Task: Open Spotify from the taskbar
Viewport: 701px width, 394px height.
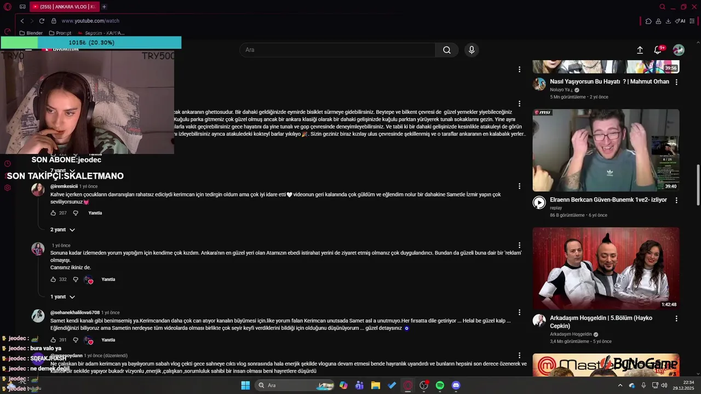Action: [440, 385]
